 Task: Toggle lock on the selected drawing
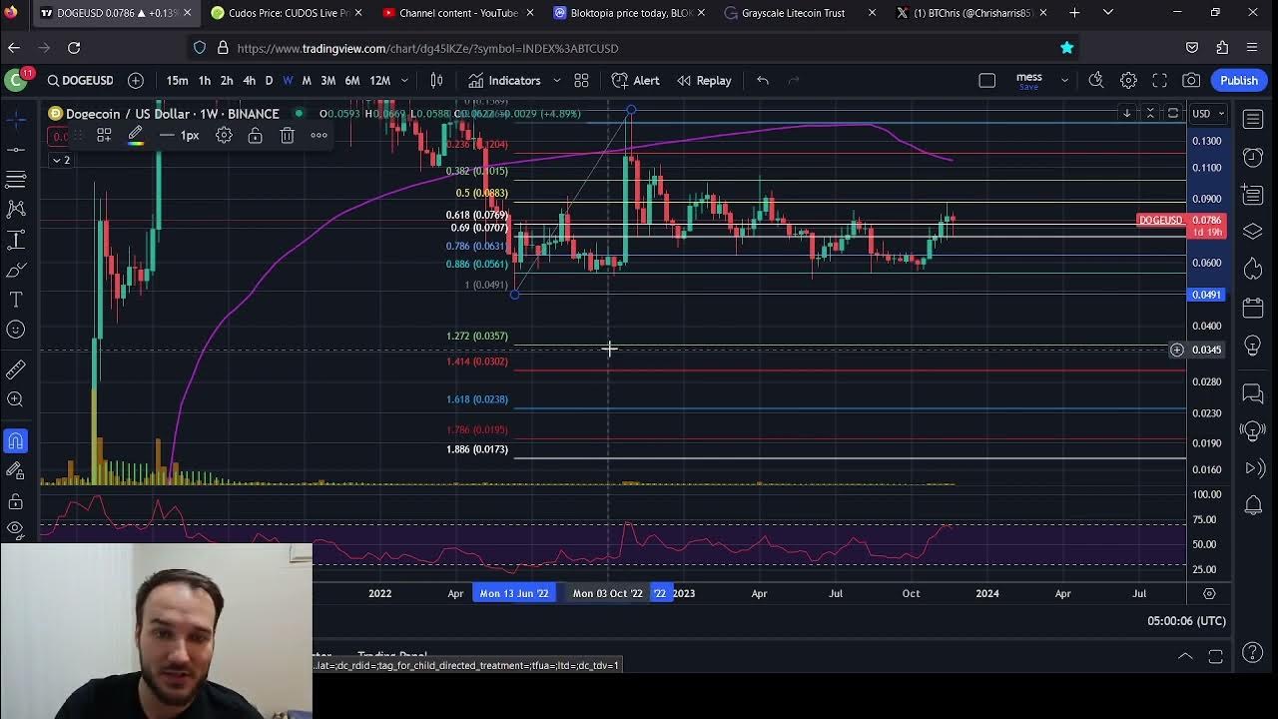[255, 136]
